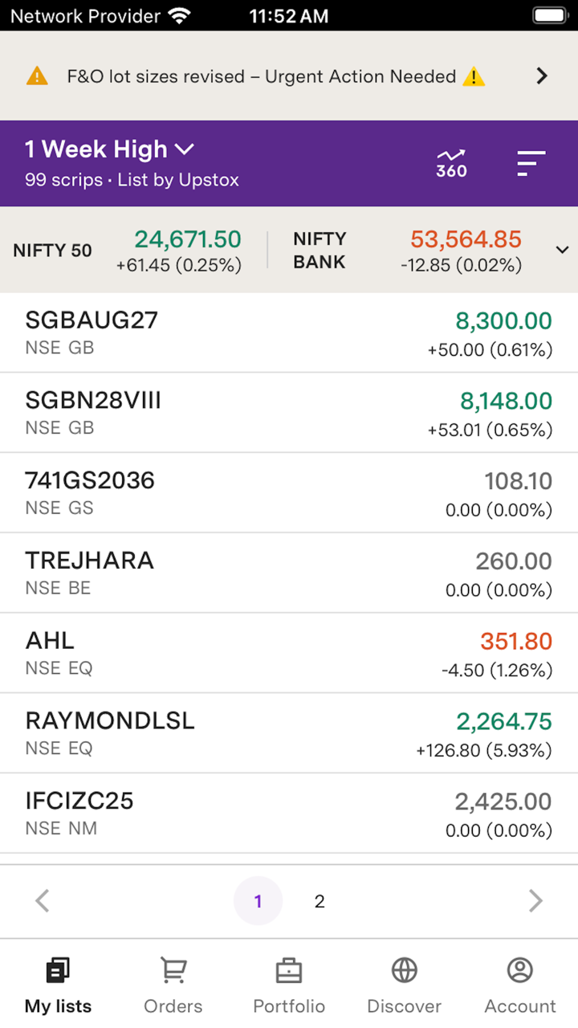Open the Account profile icon

[x=520, y=971]
